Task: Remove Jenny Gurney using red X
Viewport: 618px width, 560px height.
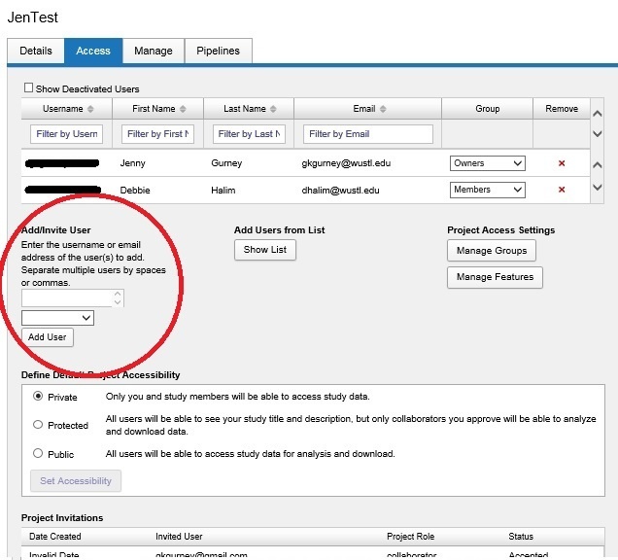Action: click(x=562, y=163)
